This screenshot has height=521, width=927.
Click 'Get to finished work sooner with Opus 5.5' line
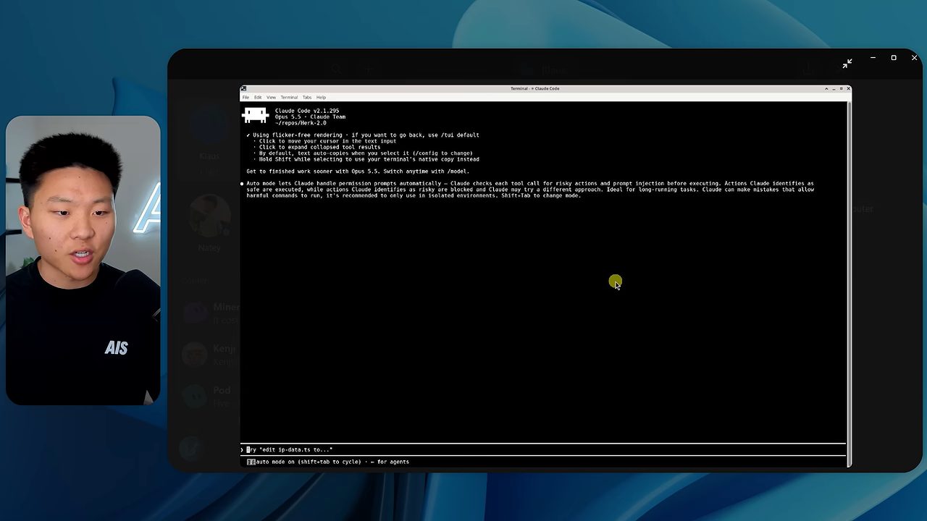tap(358, 171)
